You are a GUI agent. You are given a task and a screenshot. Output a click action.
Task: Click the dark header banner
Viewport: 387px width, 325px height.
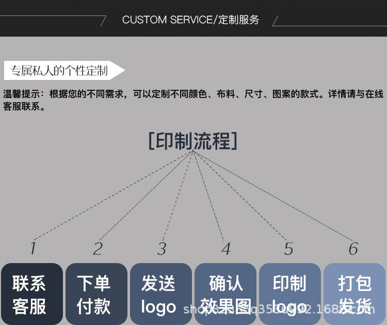click(193, 18)
